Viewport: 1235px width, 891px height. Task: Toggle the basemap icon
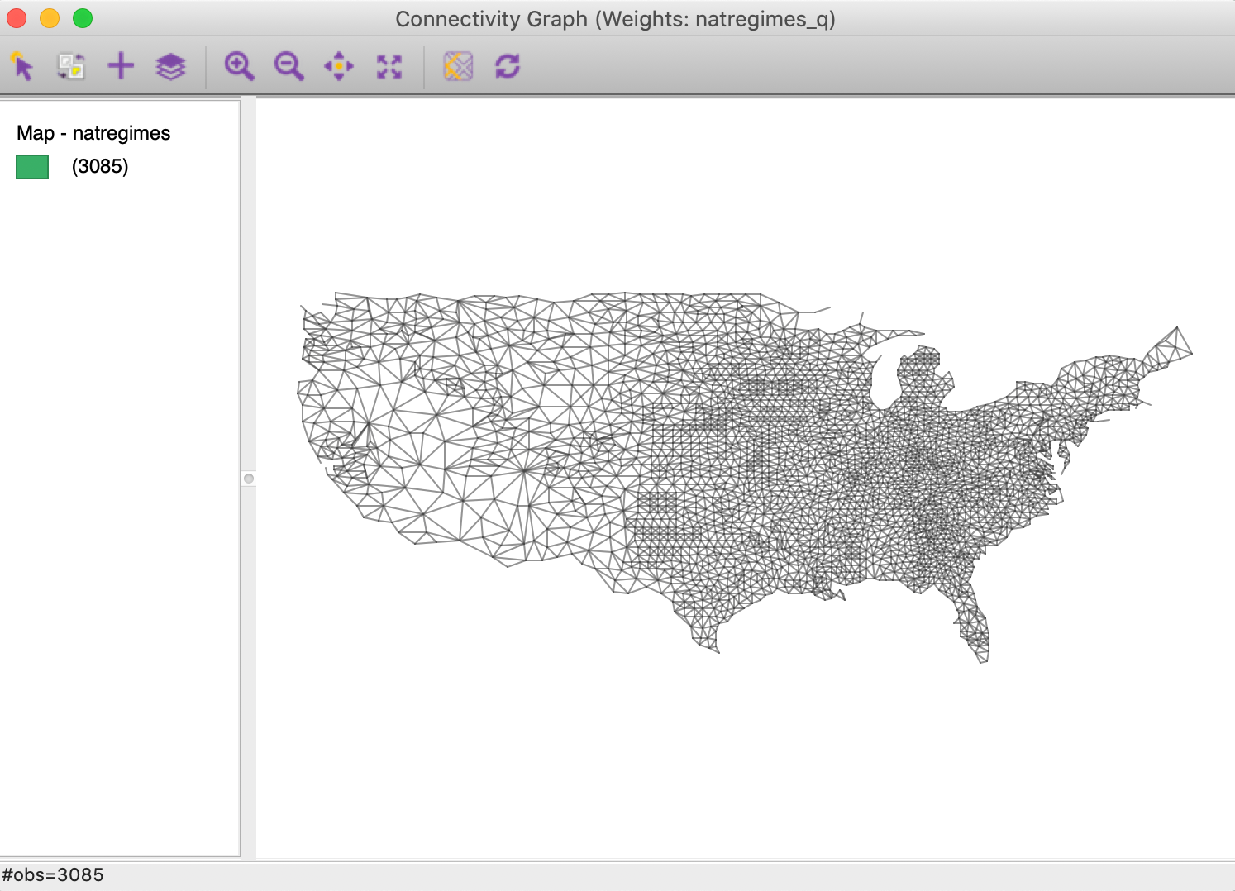tap(458, 66)
